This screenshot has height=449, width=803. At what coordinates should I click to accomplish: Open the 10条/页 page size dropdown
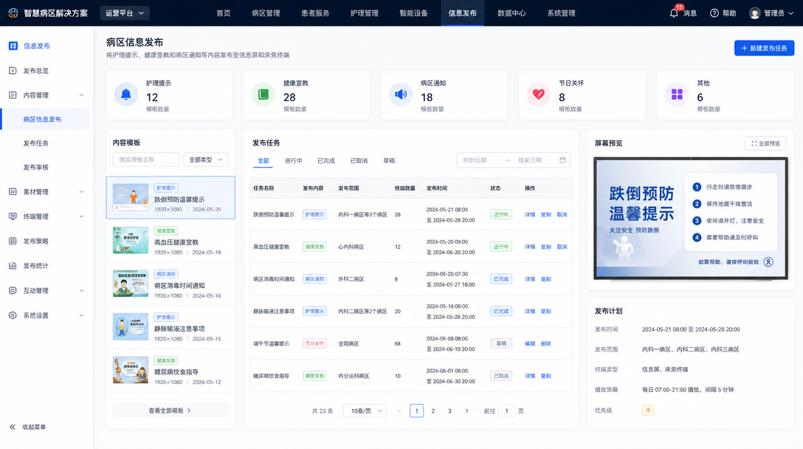(365, 411)
